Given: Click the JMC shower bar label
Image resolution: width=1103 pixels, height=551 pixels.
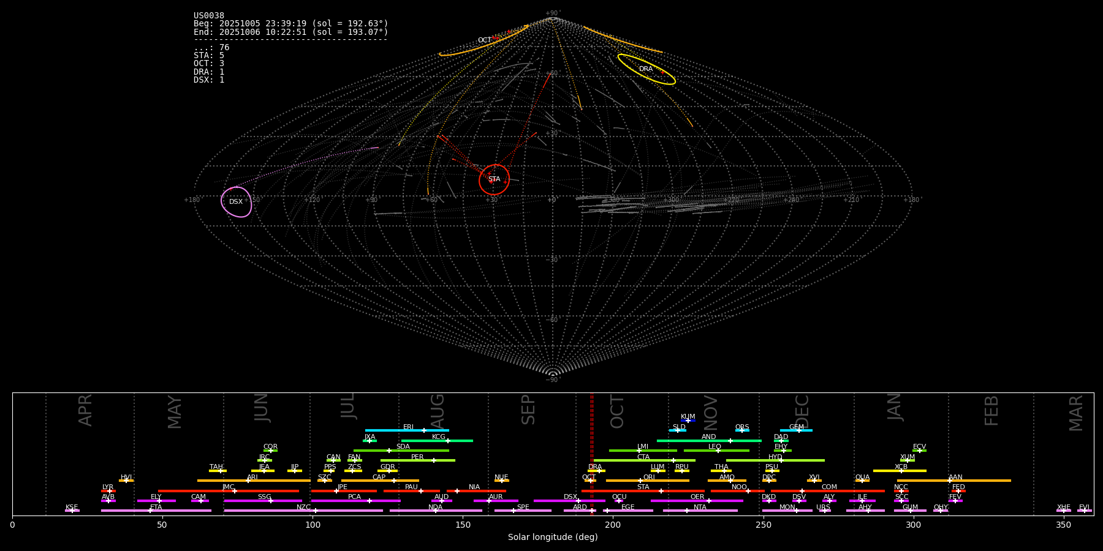Looking at the screenshot, I should (x=229, y=487).
